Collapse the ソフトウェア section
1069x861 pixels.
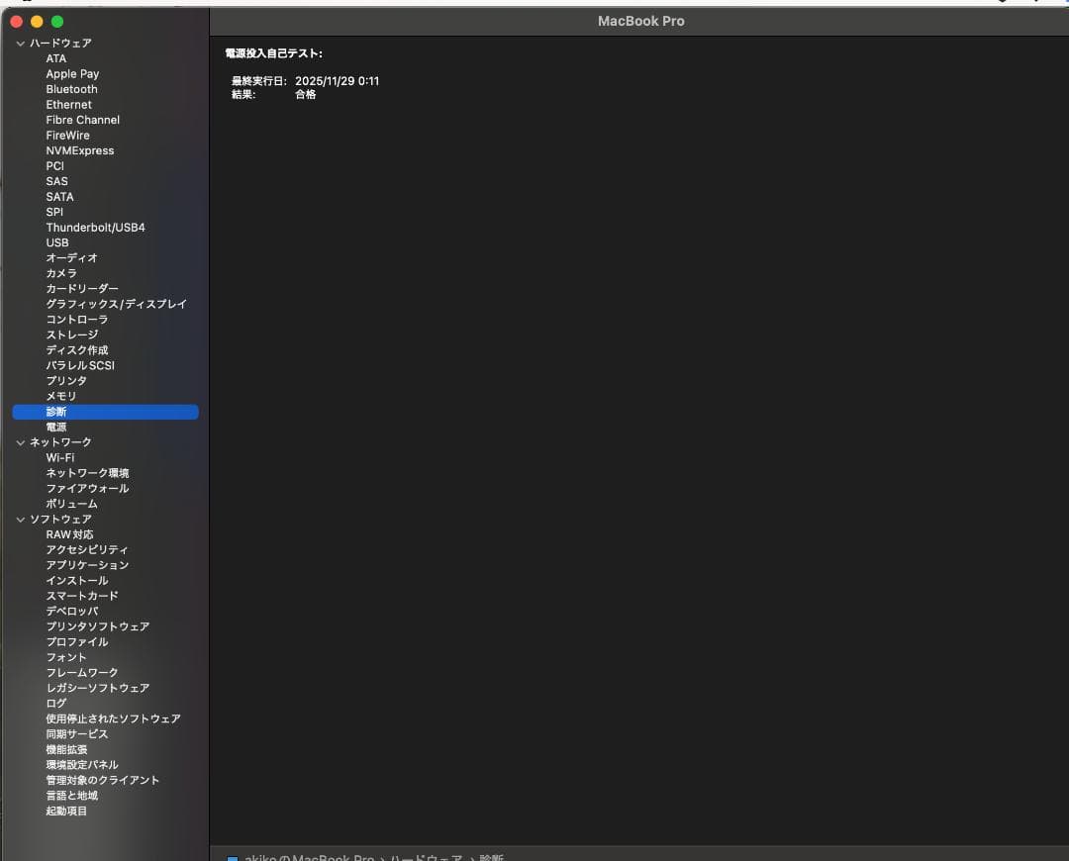pos(21,519)
